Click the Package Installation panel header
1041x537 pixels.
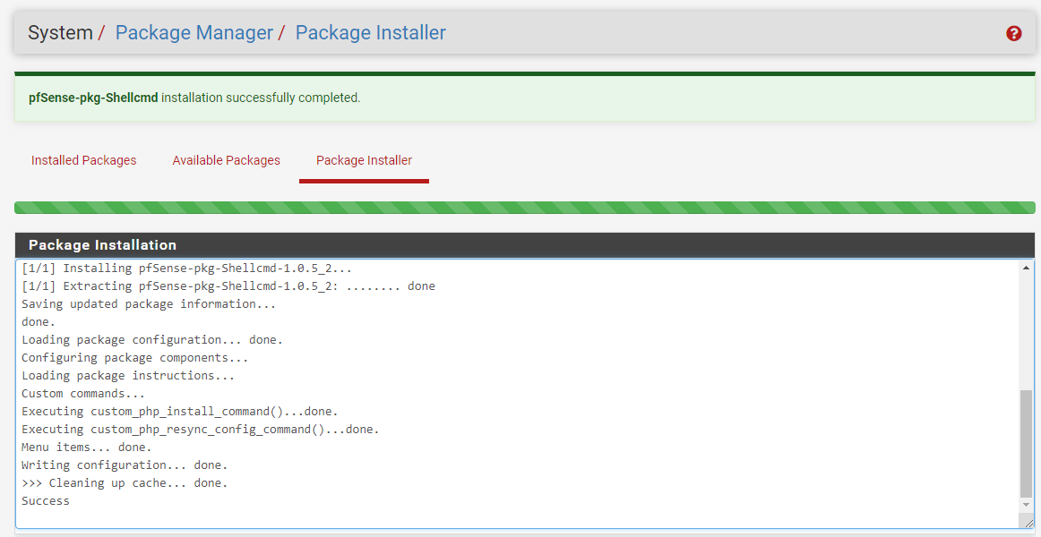pyautogui.click(x=524, y=245)
